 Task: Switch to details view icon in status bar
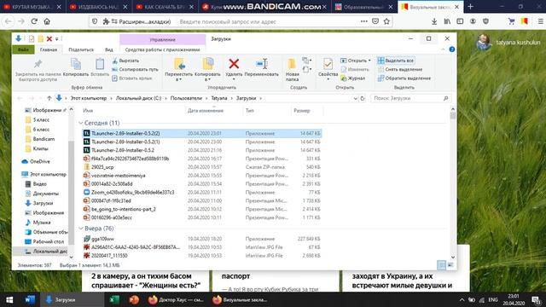pyautogui.click(x=442, y=265)
